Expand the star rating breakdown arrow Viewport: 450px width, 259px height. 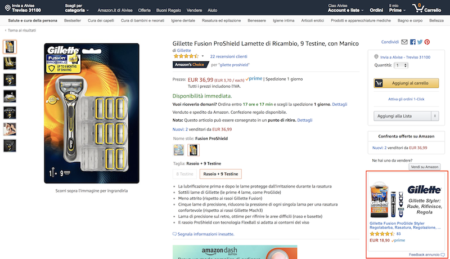[x=202, y=56]
